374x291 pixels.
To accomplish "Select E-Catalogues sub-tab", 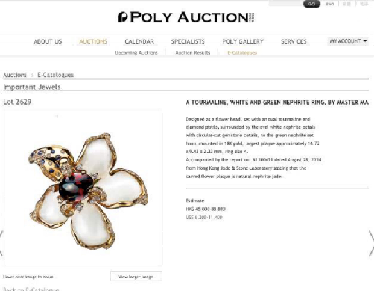I will (x=242, y=52).
